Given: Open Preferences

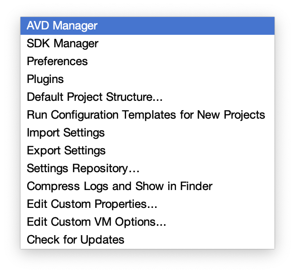Looking at the screenshot, I should pos(57,61).
